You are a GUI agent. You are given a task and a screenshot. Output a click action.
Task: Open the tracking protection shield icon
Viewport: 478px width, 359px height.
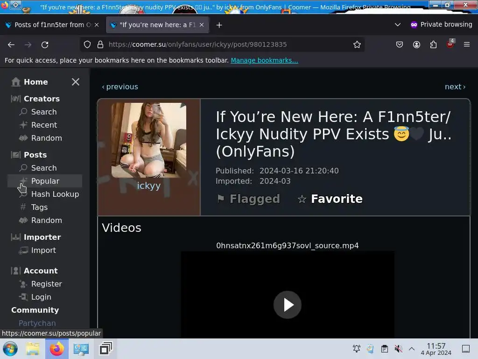click(87, 44)
